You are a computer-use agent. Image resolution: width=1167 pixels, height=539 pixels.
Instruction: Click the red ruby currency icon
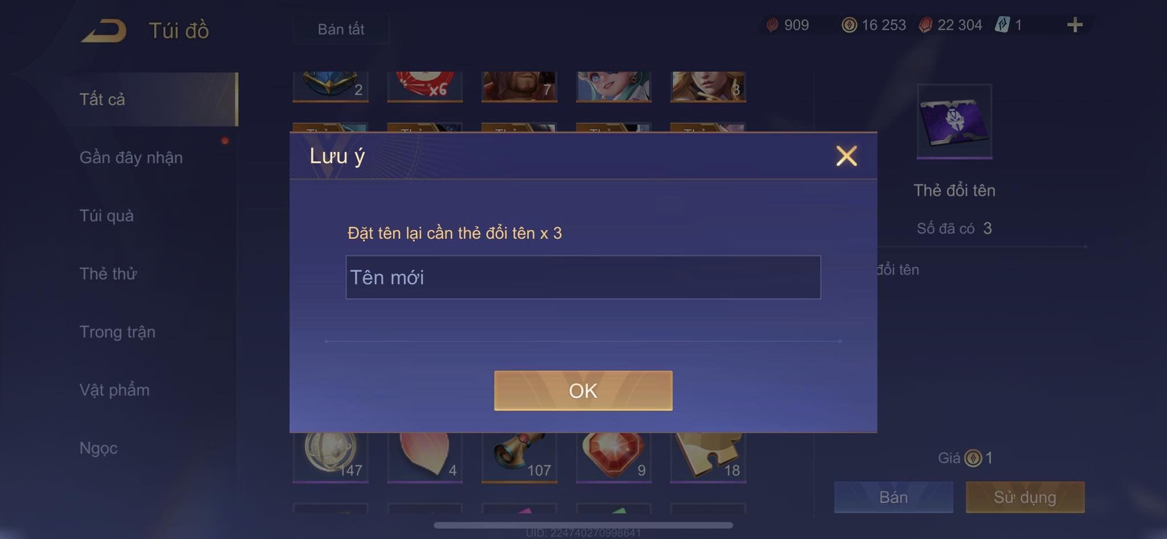925,25
